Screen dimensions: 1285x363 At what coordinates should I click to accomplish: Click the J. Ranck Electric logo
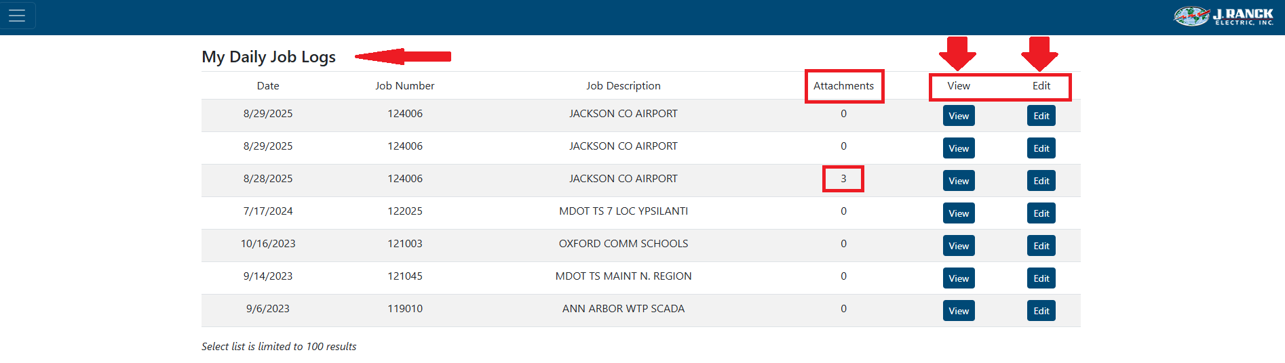(x=1223, y=16)
